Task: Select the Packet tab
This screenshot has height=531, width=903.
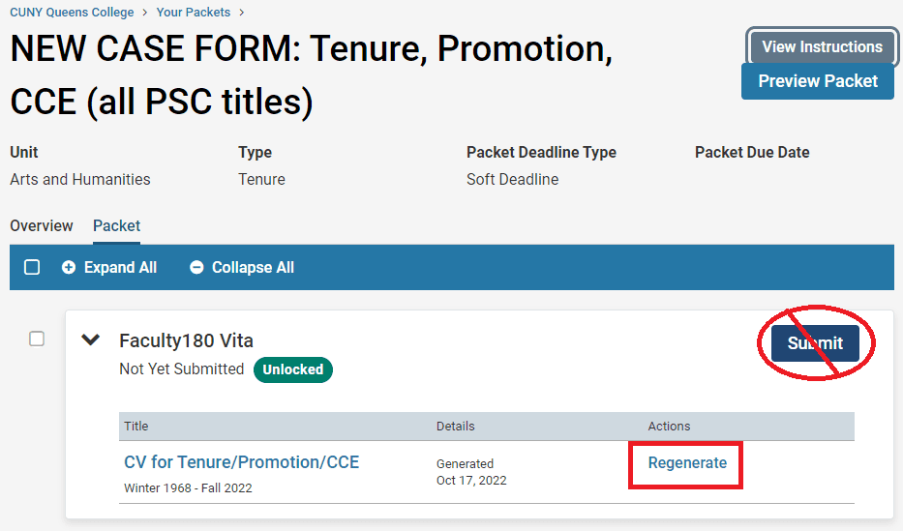Action: (x=116, y=225)
